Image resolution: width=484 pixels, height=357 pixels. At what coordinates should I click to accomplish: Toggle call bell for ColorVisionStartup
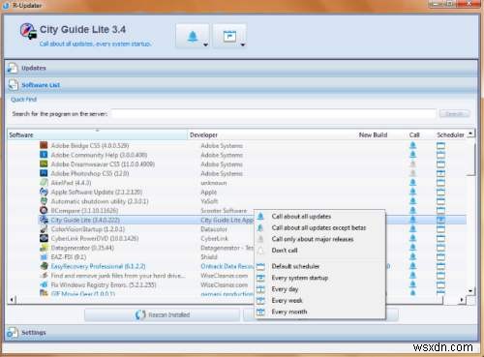[x=412, y=229]
